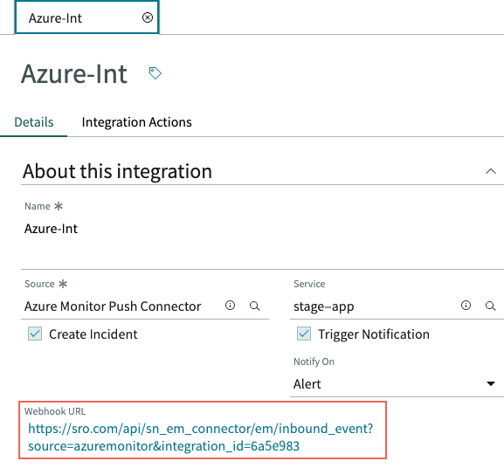Open the Integration Actions tab
Viewport: 504px width, 468px height.
click(x=136, y=122)
